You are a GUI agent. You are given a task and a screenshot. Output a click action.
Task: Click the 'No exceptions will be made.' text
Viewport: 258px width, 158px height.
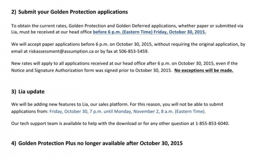[204, 70]
